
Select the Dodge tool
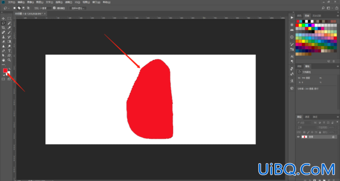pyautogui.click(x=9, y=46)
